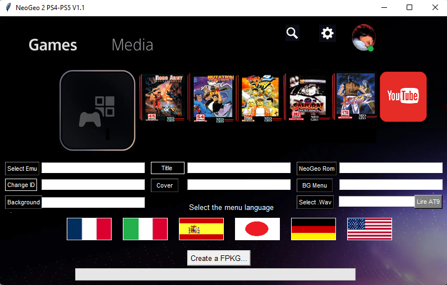Click the NeoGeo Rom button
Image resolution: width=447 pixels, height=285 pixels.
click(x=316, y=169)
